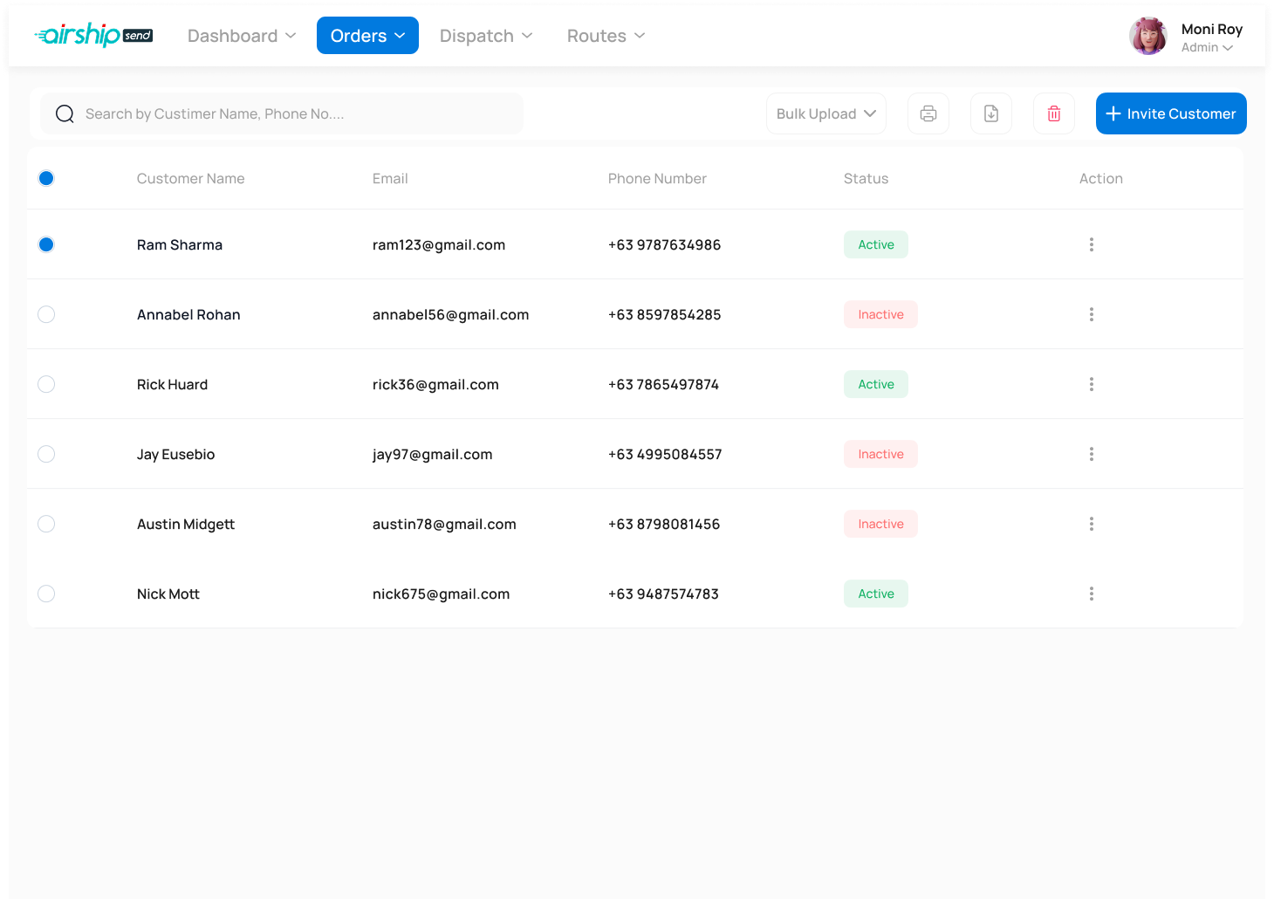This screenshot has width=1274, height=899.
Task: Click Phone Number column header
Action: click(x=657, y=178)
